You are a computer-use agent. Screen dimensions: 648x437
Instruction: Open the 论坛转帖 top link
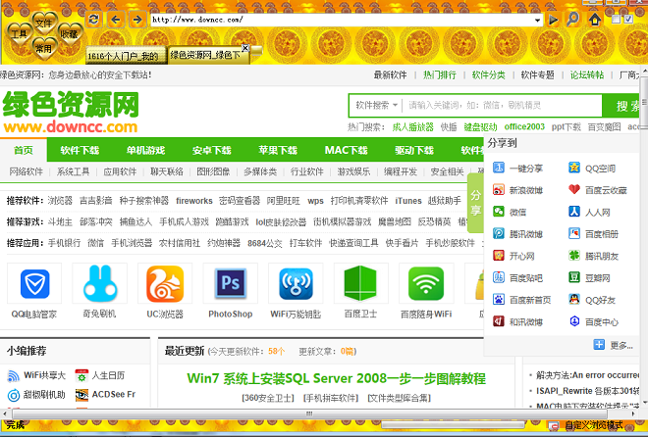click(x=587, y=75)
